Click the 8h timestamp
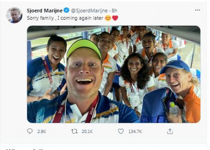 pos(114,10)
